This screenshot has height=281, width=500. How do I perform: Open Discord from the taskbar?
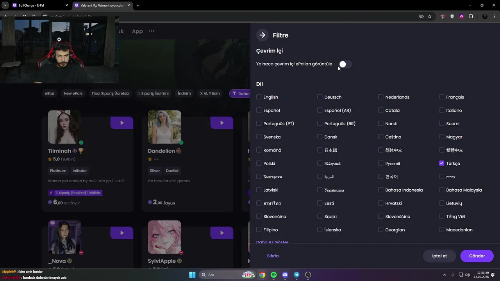(x=285, y=275)
